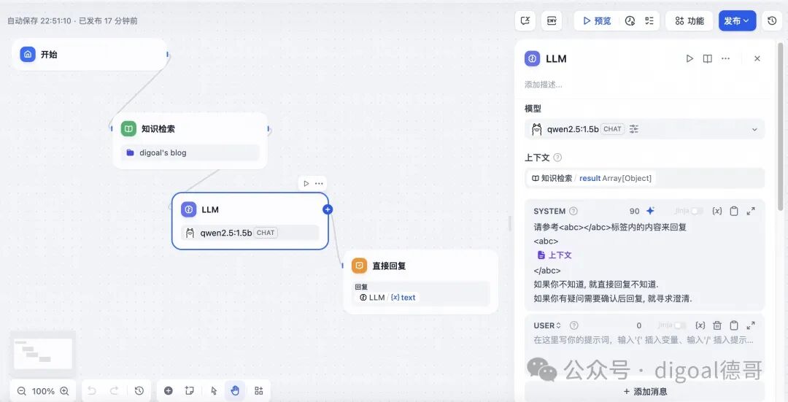The image size is (788, 402).
Task: Undo the last canvas action
Action: (91, 390)
